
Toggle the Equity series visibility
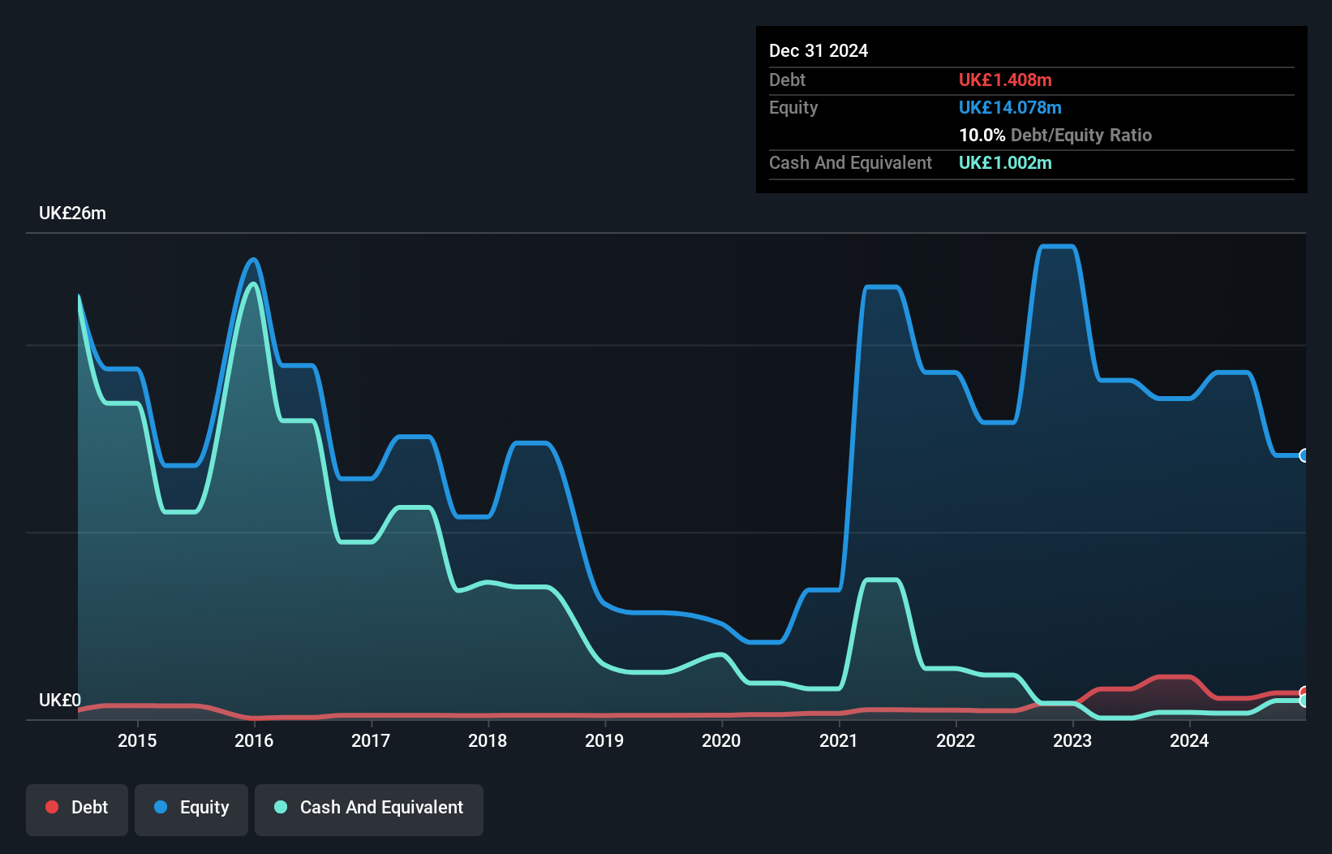[x=191, y=809]
